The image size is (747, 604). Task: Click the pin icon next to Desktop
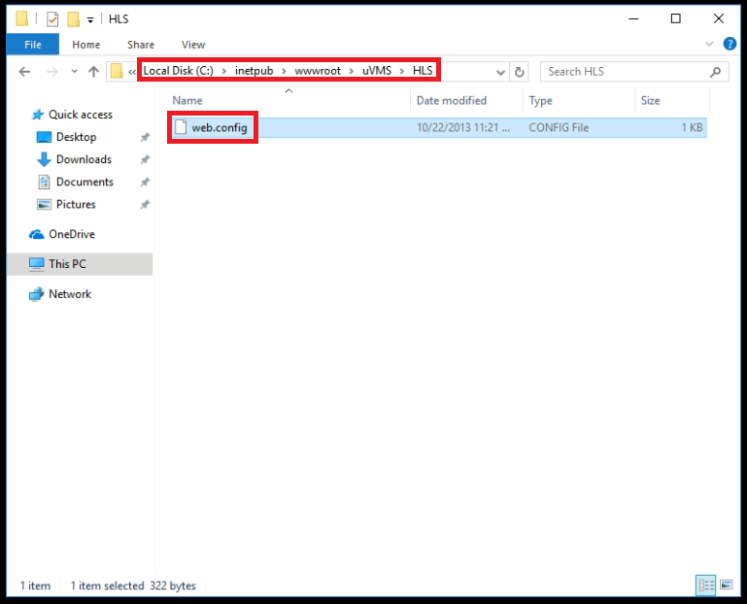(x=145, y=137)
